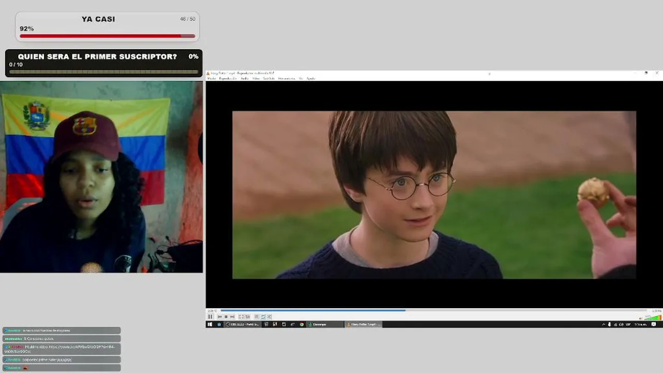Switch to the Descargas taskbar window
The height and width of the screenshot is (373, 663).
point(325,324)
